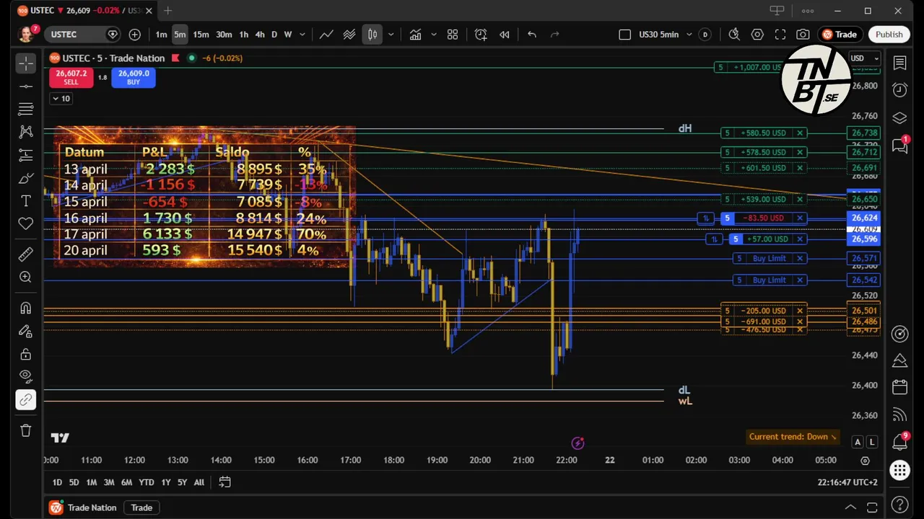This screenshot has height=519, width=924.
Task: Click the red SELL 26,607.2 button
Action: (71, 77)
